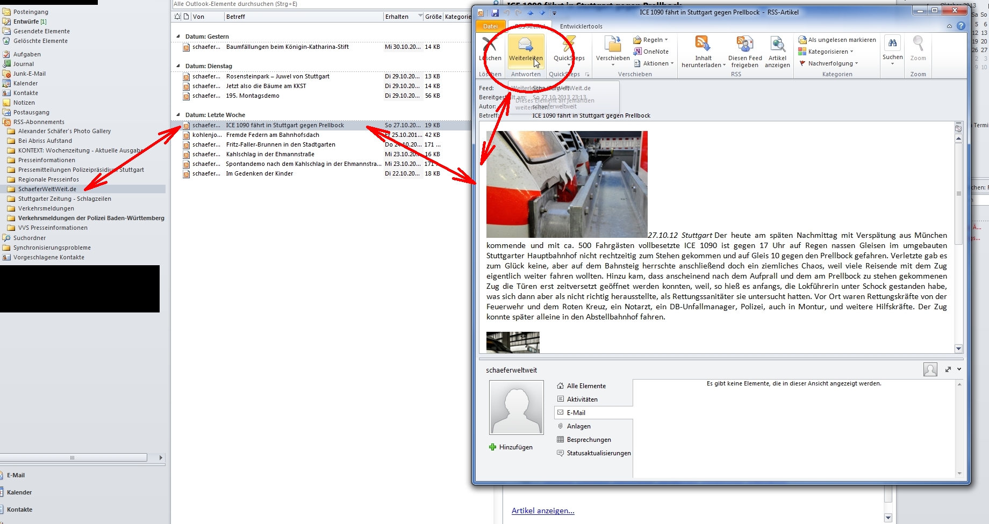Open the Kategorisieren dropdown

coord(827,52)
